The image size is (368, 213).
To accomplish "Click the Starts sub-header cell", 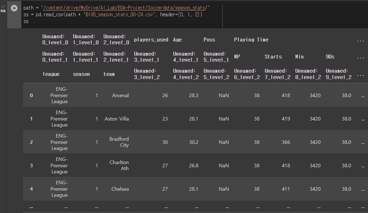I will click(x=274, y=57).
